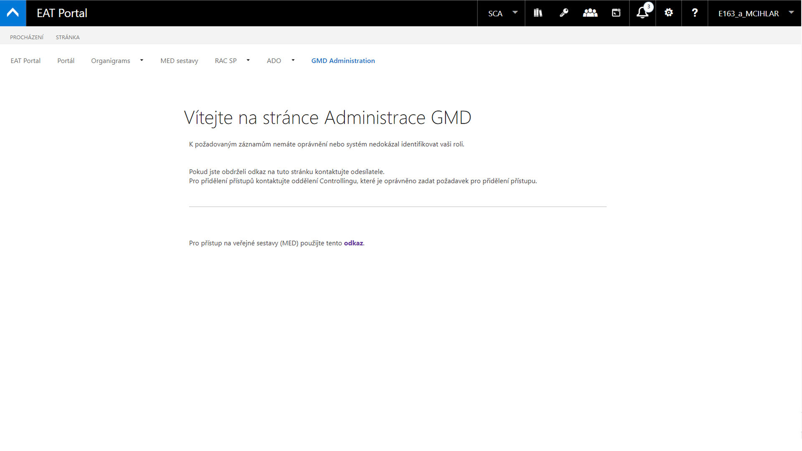Click the application window icon in the toolbar
The width and height of the screenshot is (802, 451).
[x=616, y=13]
